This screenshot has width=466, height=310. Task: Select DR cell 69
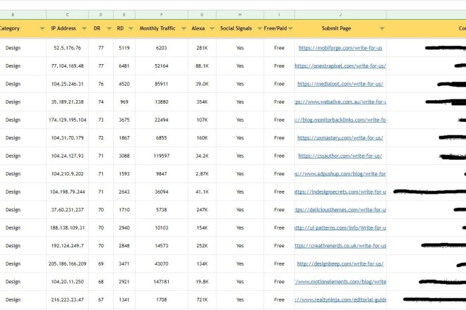click(101, 263)
